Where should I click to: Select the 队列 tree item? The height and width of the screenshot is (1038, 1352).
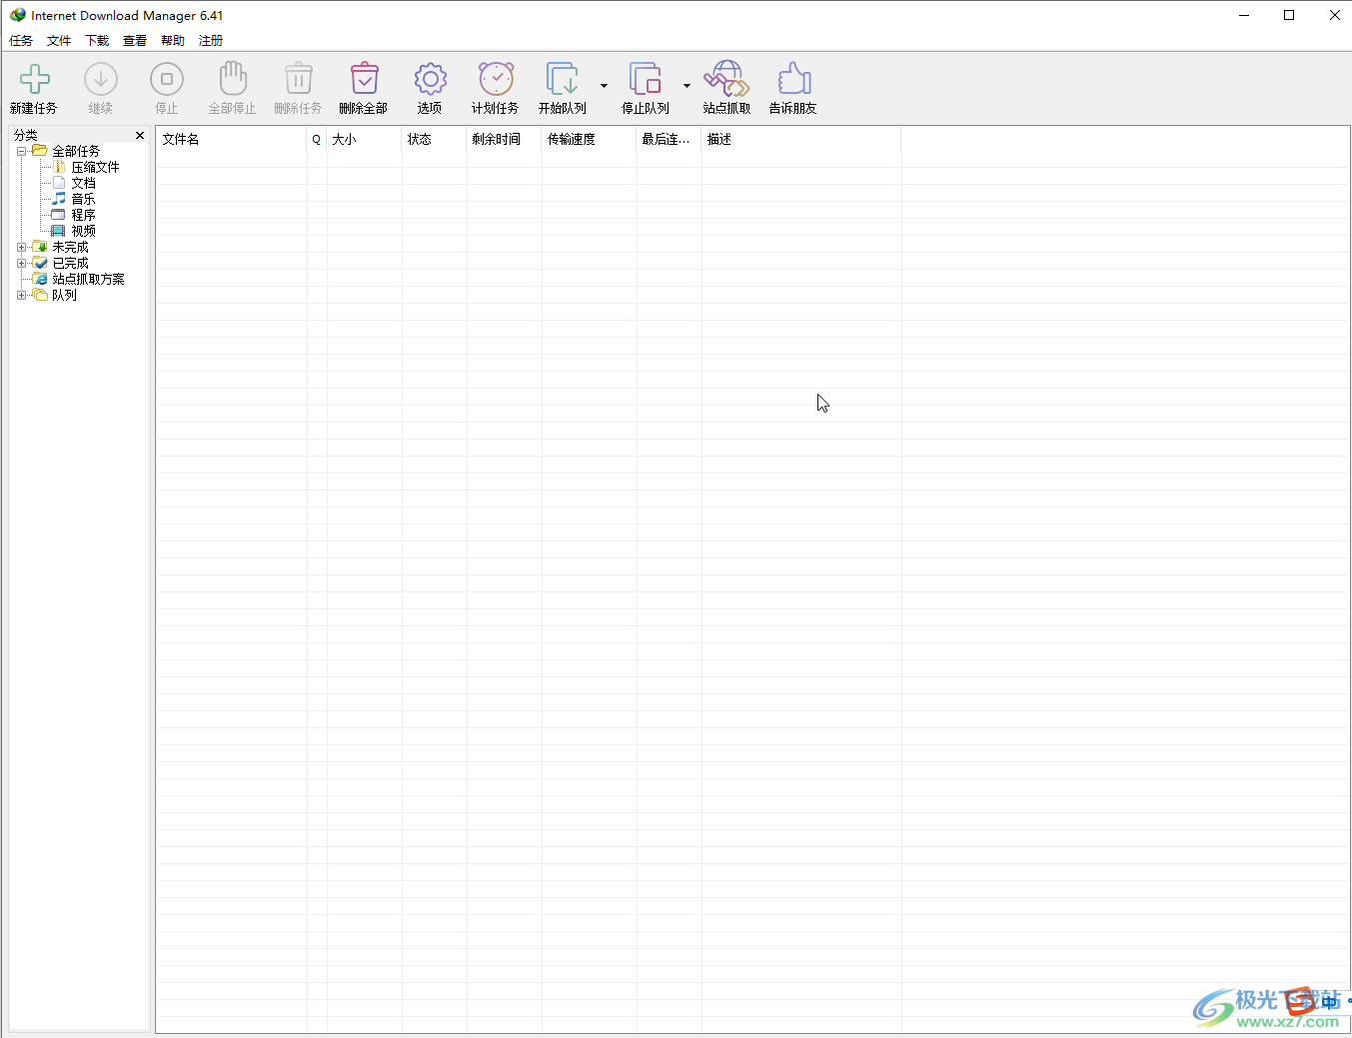tap(64, 295)
